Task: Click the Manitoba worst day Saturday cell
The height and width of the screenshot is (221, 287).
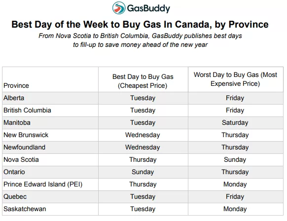Action: pyautogui.click(x=236, y=123)
